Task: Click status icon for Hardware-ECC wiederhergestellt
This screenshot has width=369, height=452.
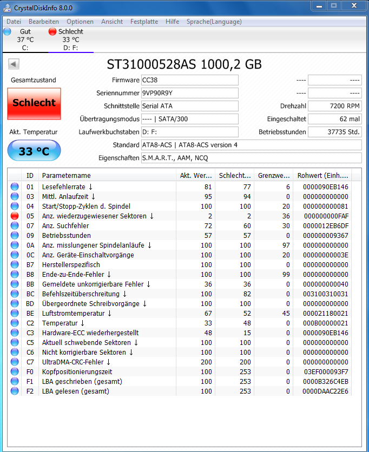Action: coord(15,333)
